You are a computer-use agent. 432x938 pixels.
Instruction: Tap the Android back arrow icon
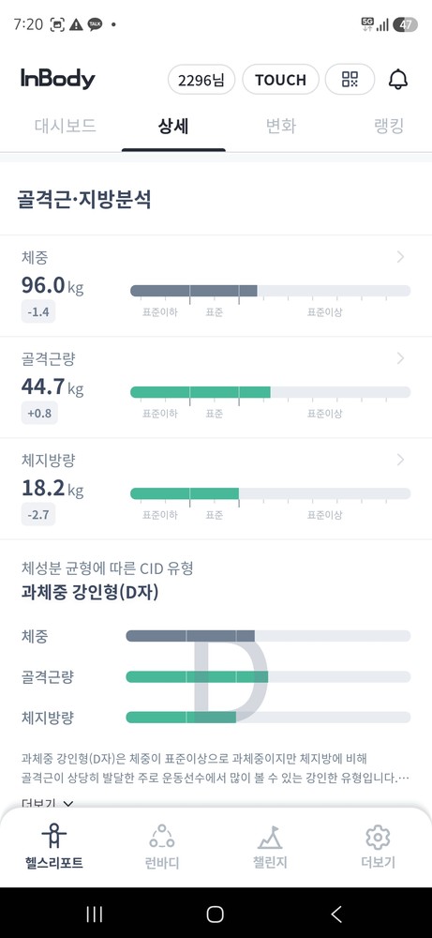pyautogui.click(x=336, y=914)
